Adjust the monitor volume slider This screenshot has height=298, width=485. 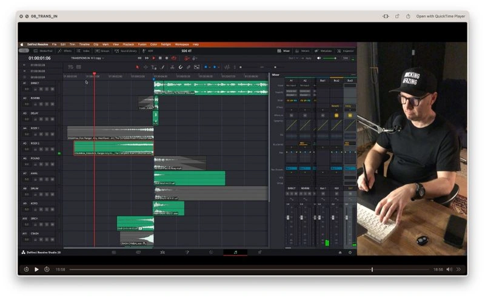click(330, 58)
